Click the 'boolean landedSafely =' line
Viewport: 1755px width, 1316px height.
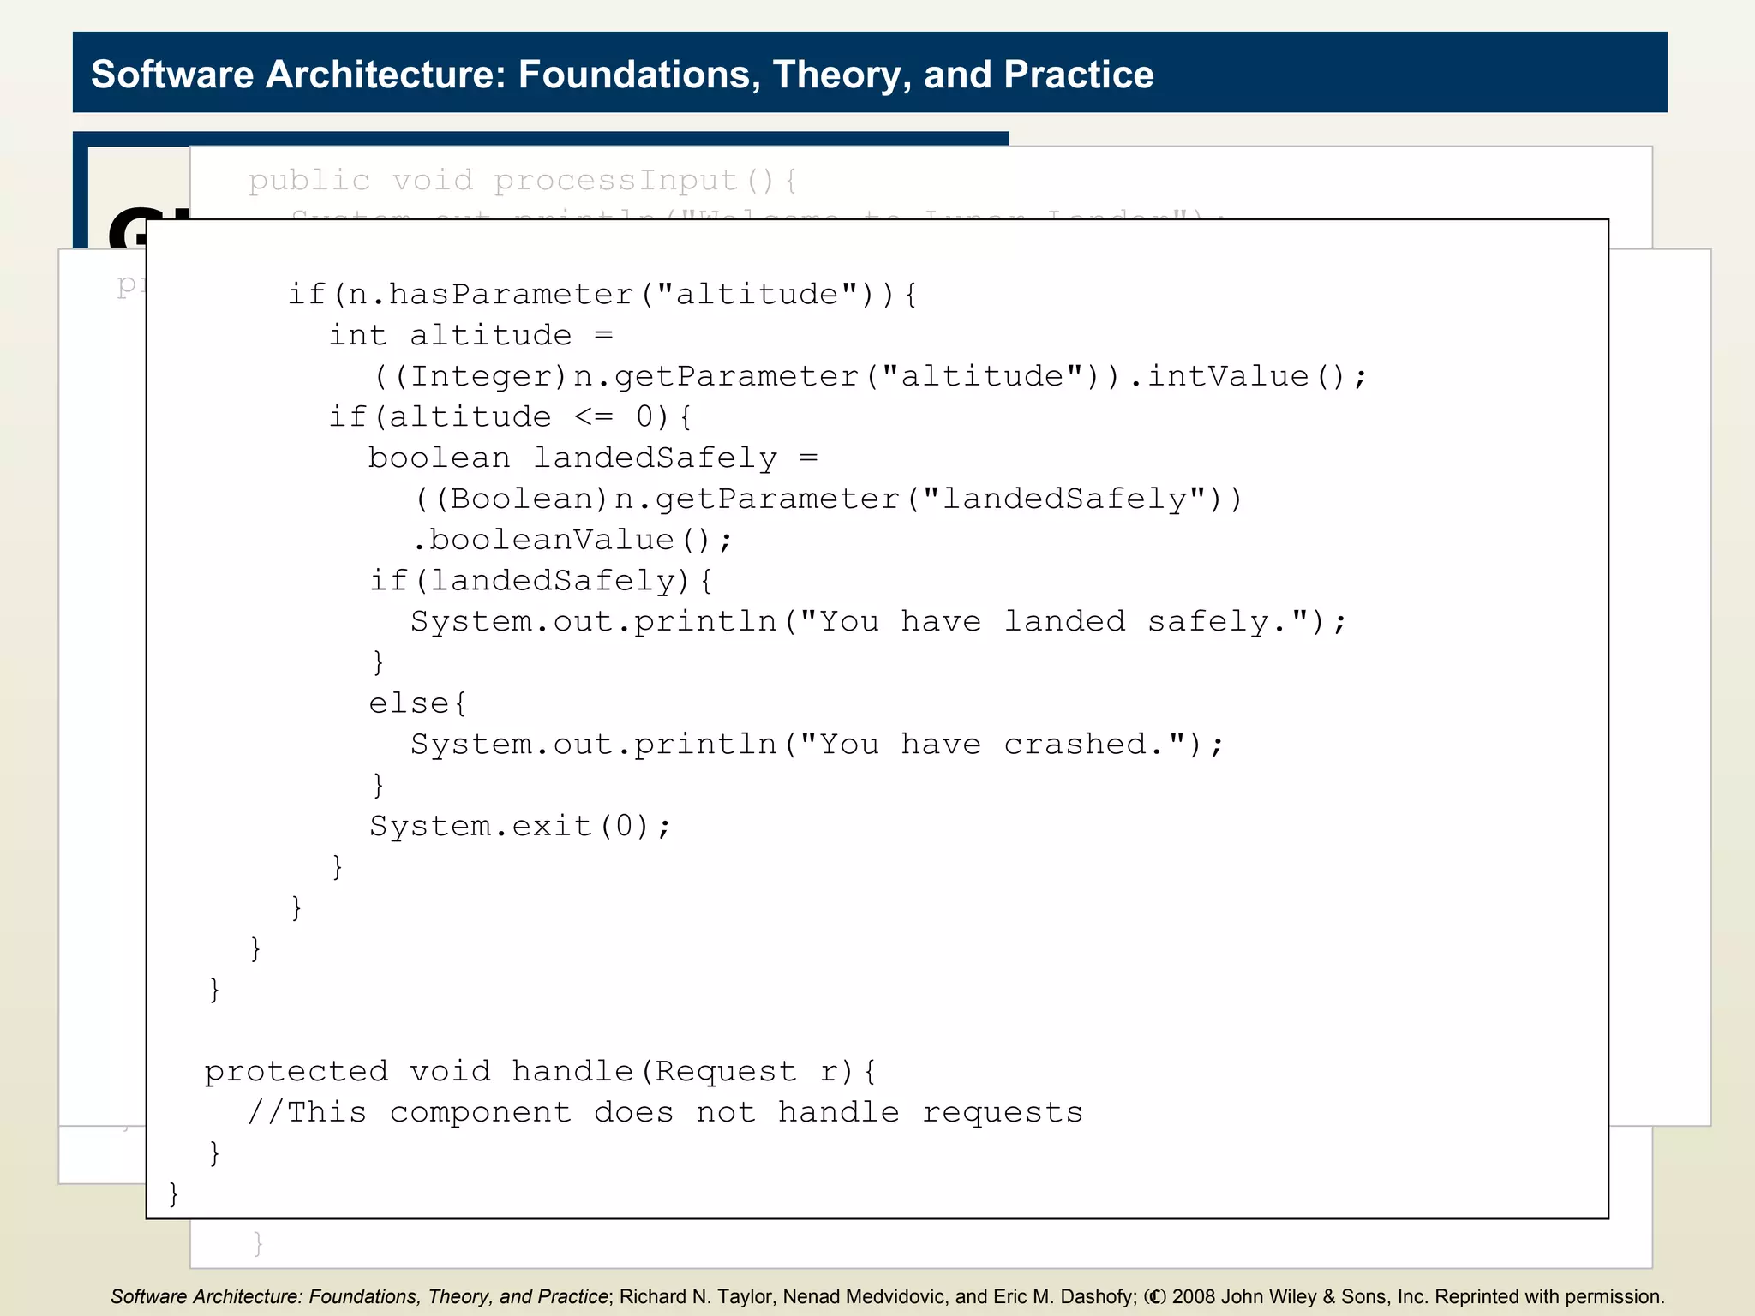pyautogui.click(x=592, y=458)
